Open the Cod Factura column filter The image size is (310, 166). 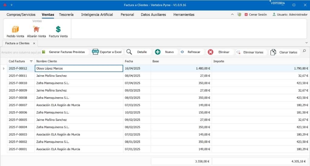(31, 61)
